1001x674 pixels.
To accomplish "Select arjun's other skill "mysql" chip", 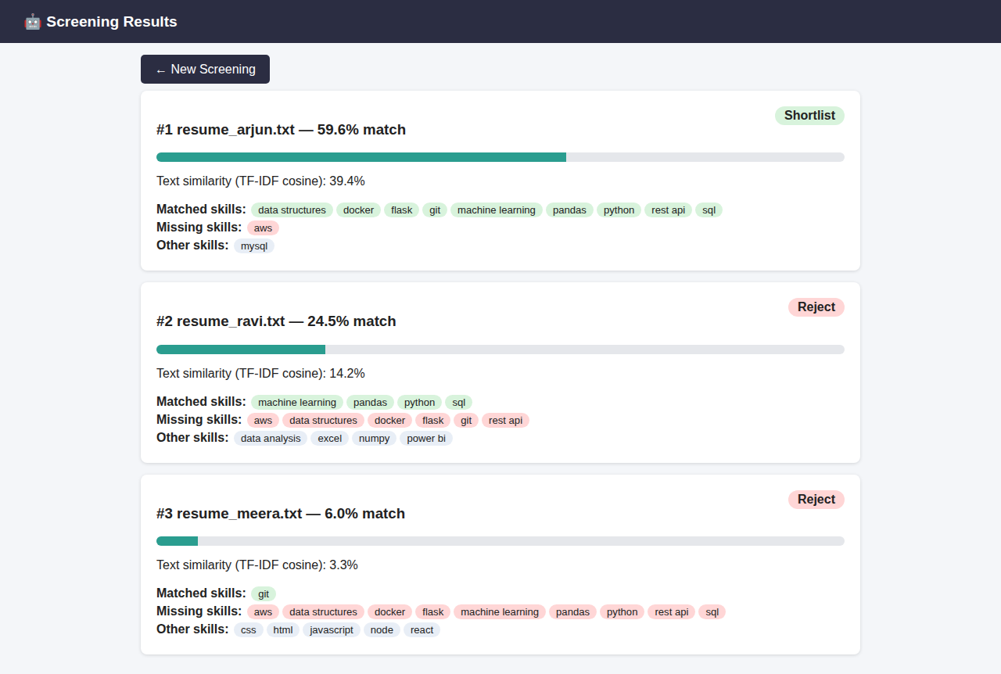I will (x=254, y=246).
